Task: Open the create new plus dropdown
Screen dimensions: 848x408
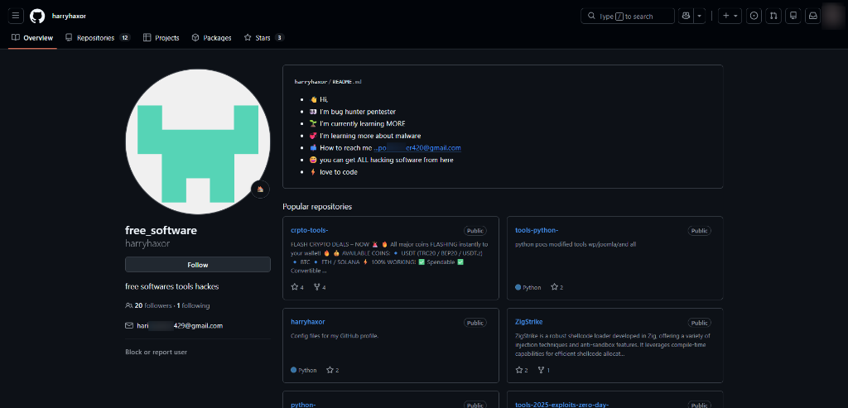Action: pyautogui.click(x=730, y=16)
